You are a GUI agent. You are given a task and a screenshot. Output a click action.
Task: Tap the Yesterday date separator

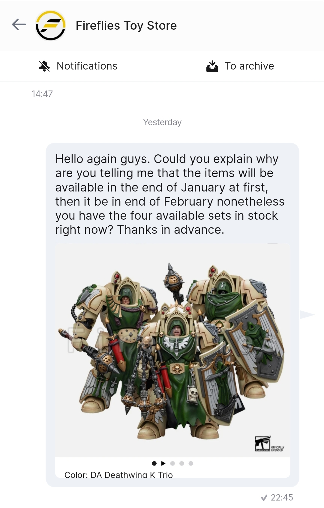(162, 122)
